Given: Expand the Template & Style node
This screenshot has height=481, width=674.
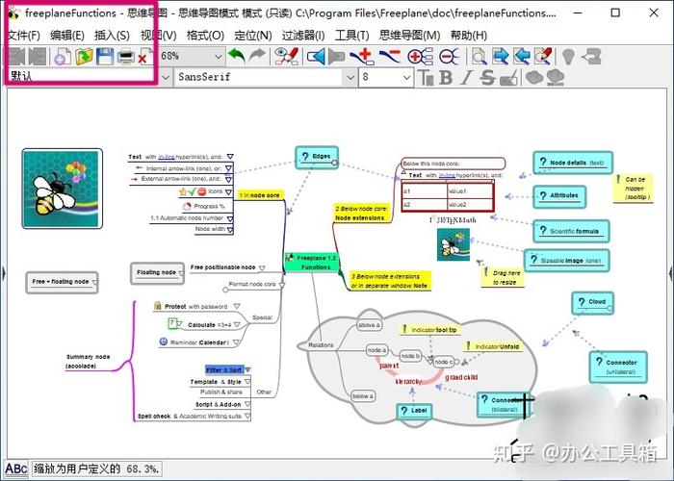Looking at the screenshot, I should pyautogui.click(x=247, y=381).
